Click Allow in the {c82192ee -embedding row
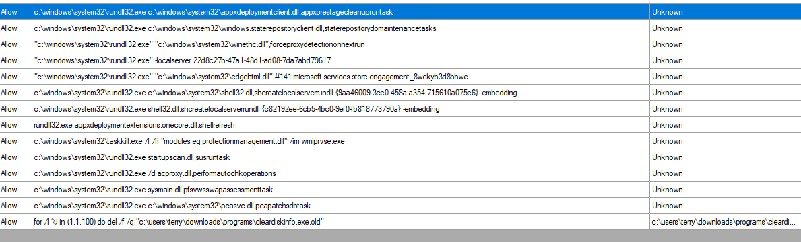The image size is (801, 242). click(9, 109)
